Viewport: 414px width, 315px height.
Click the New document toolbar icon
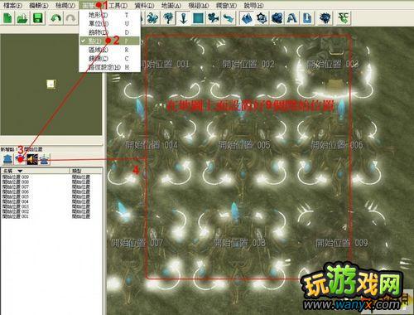[x=7, y=18]
